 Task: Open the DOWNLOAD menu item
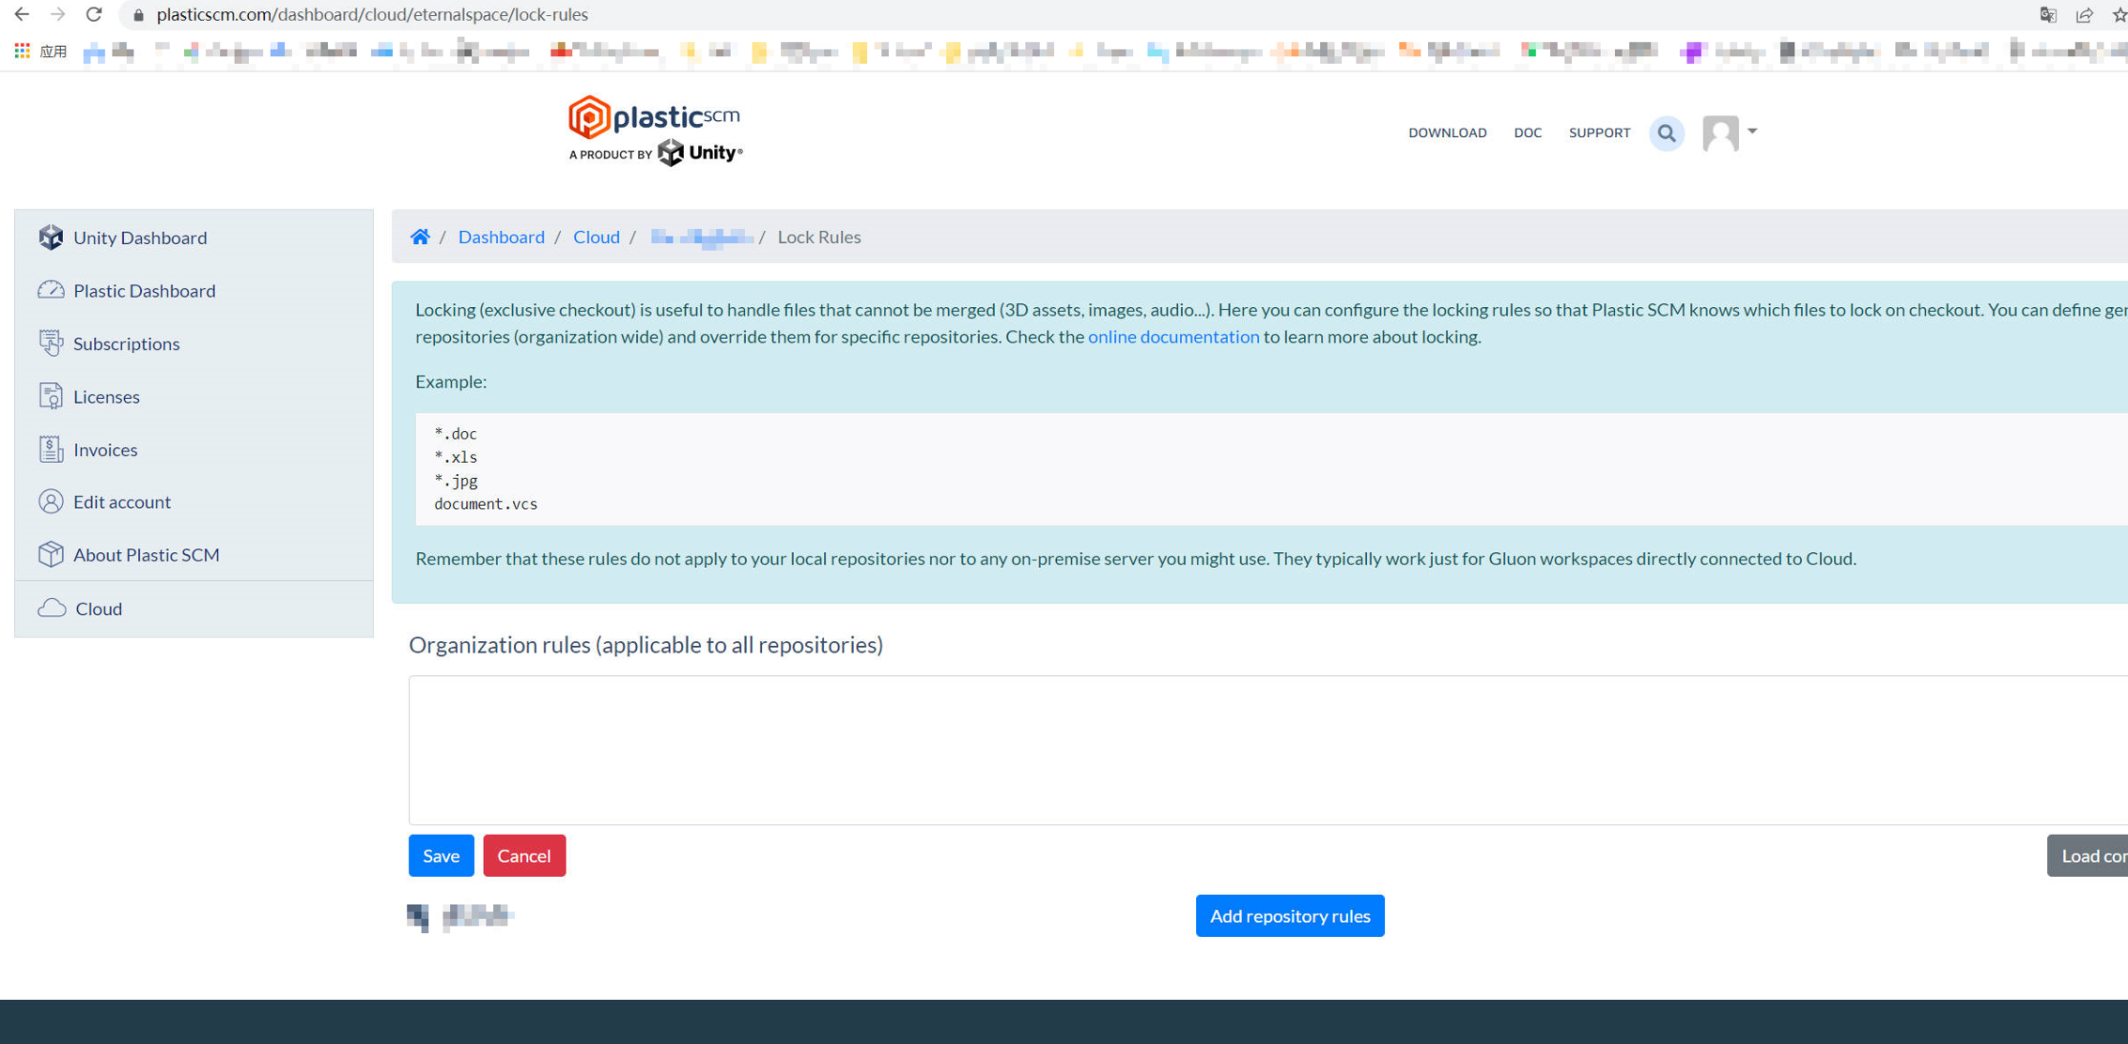point(1447,132)
